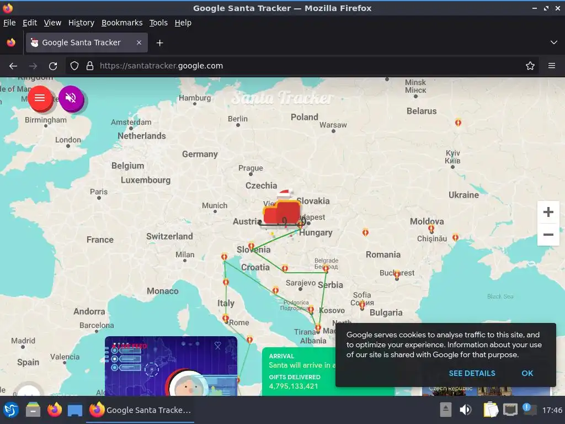Click the map marker on Bucharest

click(x=397, y=274)
